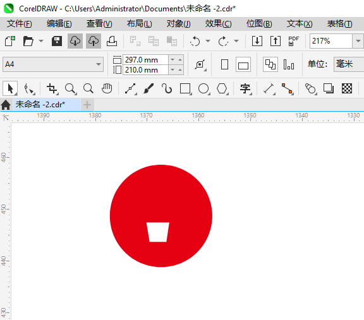This screenshot has height=320, width=364.
Task: Toggle portrait page orientation
Action: coord(224,64)
